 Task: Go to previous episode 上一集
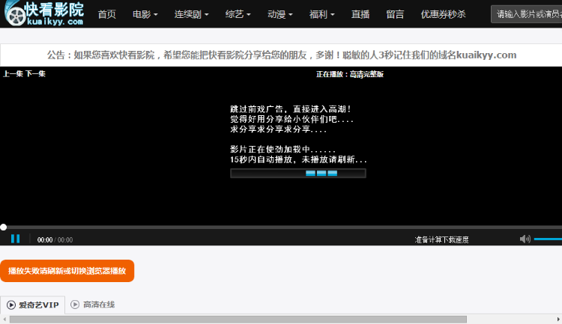pyautogui.click(x=13, y=74)
